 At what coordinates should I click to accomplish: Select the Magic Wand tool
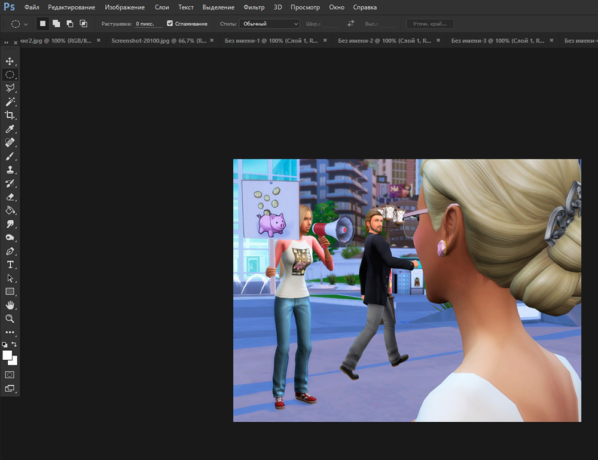[x=10, y=102]
